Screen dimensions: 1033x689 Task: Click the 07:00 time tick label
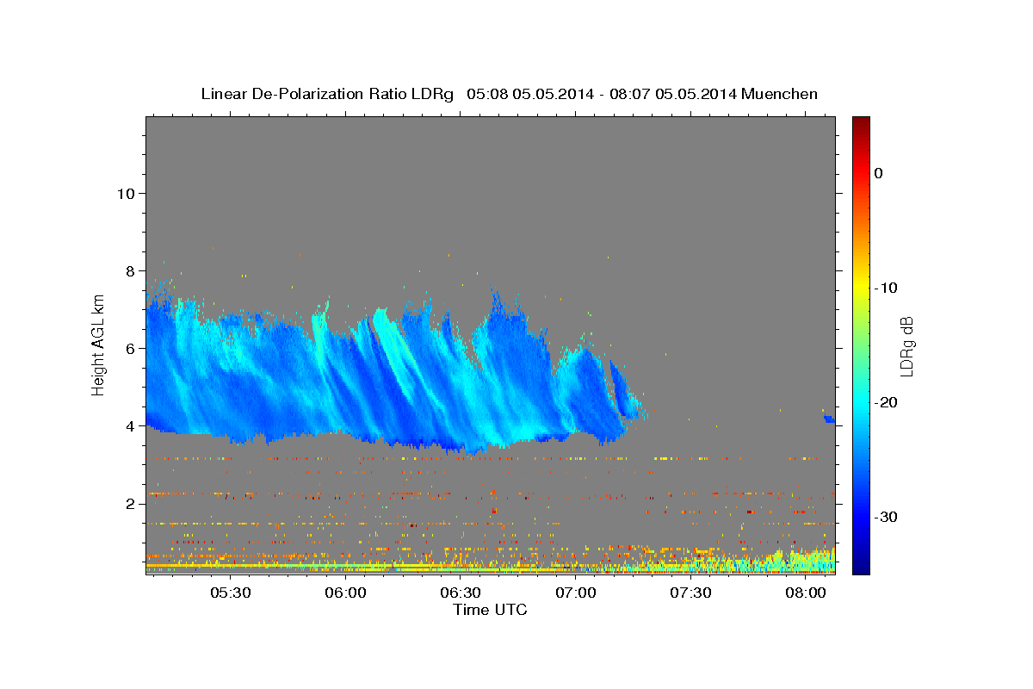pyautogui.click(x=576, y=593)
